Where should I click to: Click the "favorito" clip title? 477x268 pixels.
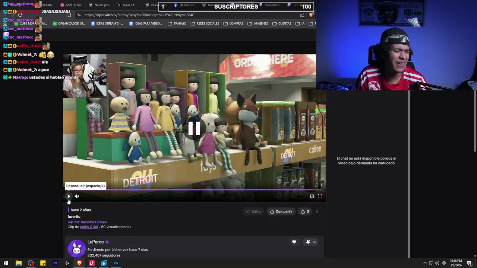(x=74, y=217)
